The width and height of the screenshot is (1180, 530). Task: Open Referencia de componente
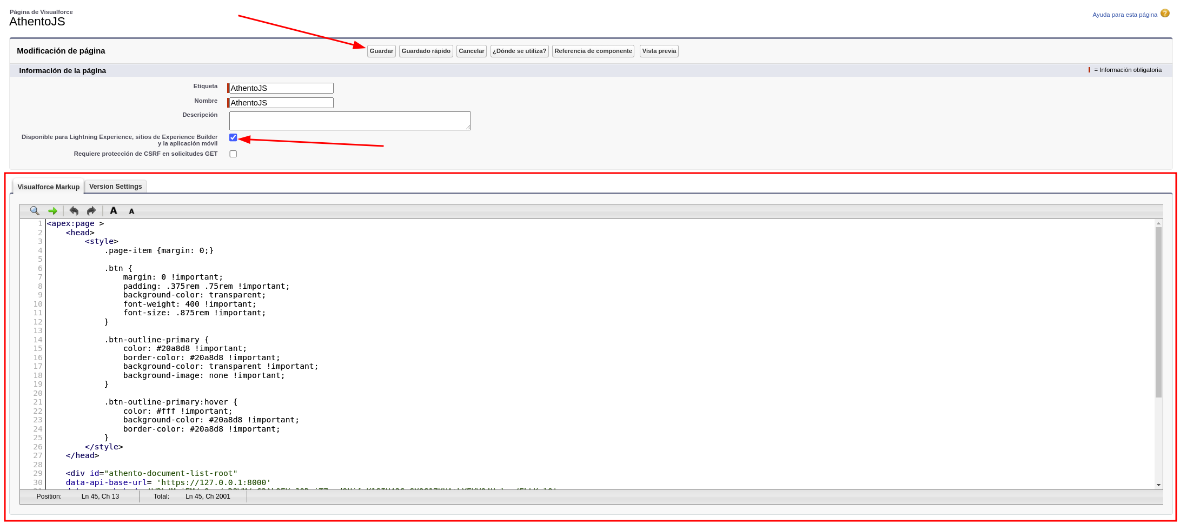pos(593,51)
